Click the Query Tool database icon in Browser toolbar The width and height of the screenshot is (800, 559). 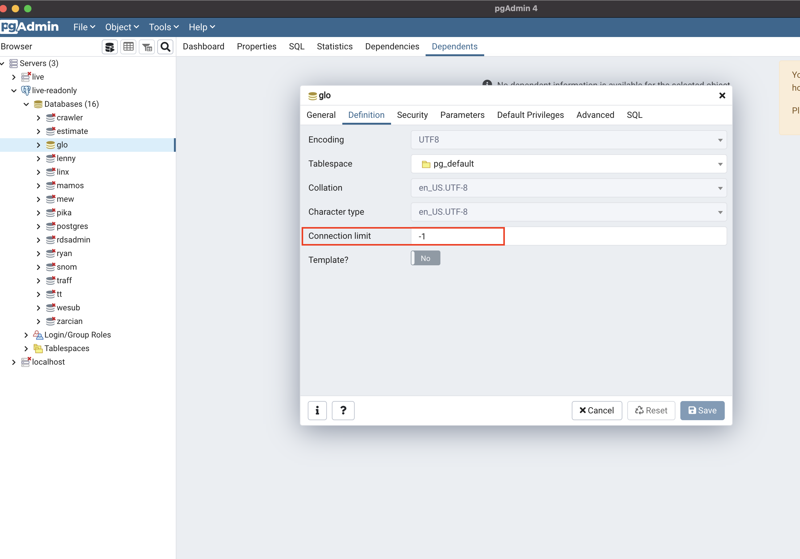click(x=110, y=47)
